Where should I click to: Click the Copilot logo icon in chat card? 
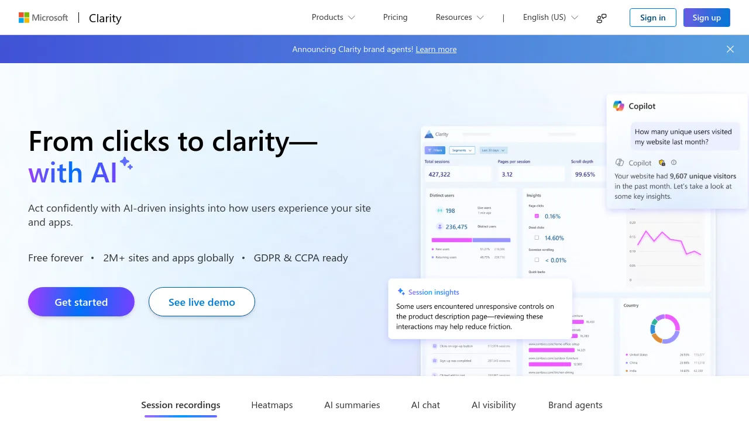(619, 106)
